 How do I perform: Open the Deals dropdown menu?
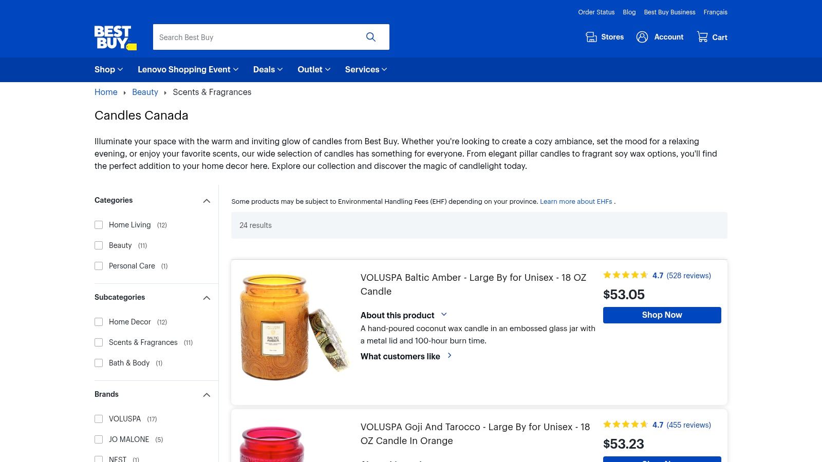pyautogui.click(x=268, y=69)
